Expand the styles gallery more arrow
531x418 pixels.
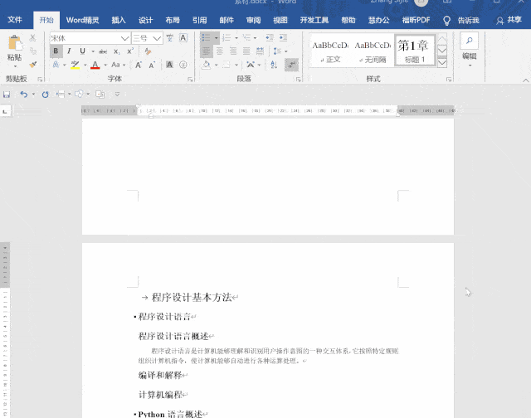(442, 62)
